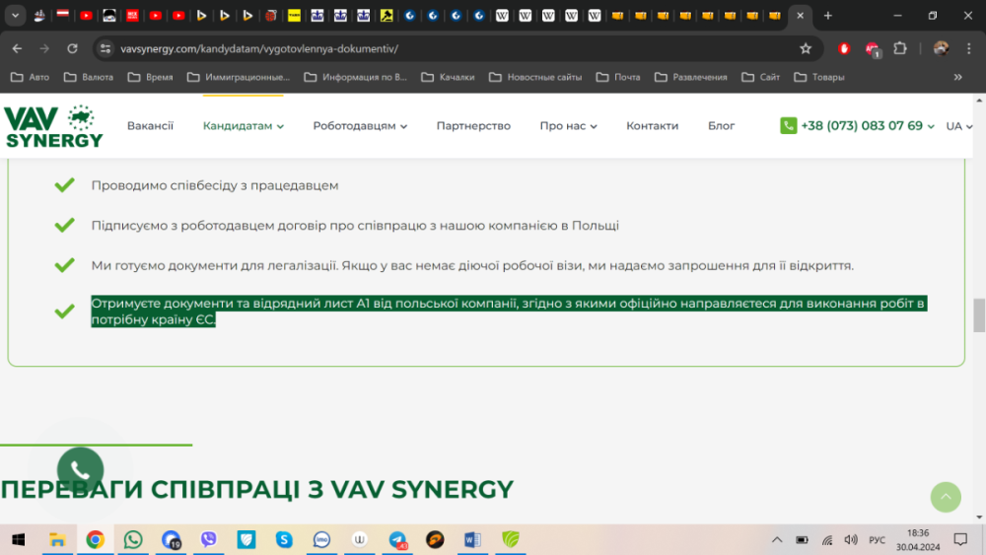Show more bookmarks via the chevron
The width and height of the screenshot is (986, 555).
(x=957, y=77)
